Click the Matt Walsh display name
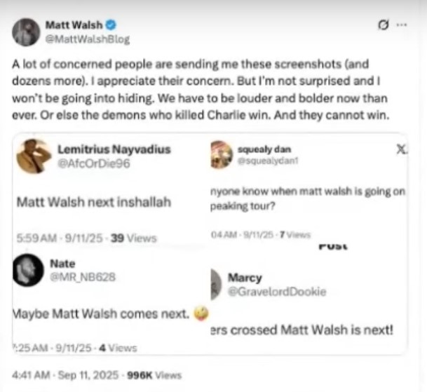The width and height of the screenshot is (427, 392). click(x=74, y=25)
